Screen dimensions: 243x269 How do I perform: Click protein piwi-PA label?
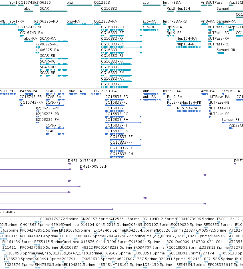pos(75,91)
